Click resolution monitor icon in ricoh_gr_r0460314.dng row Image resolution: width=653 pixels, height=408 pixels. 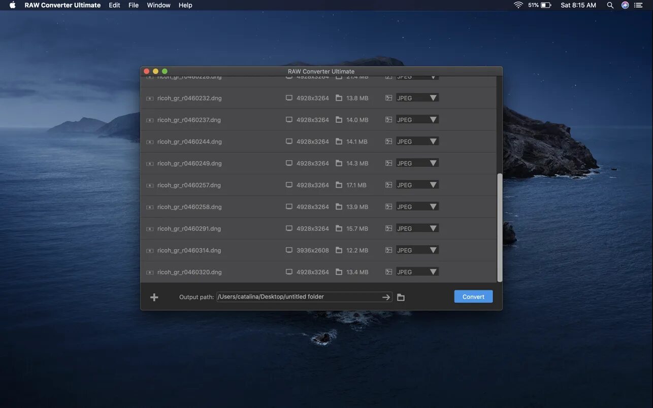289,250
